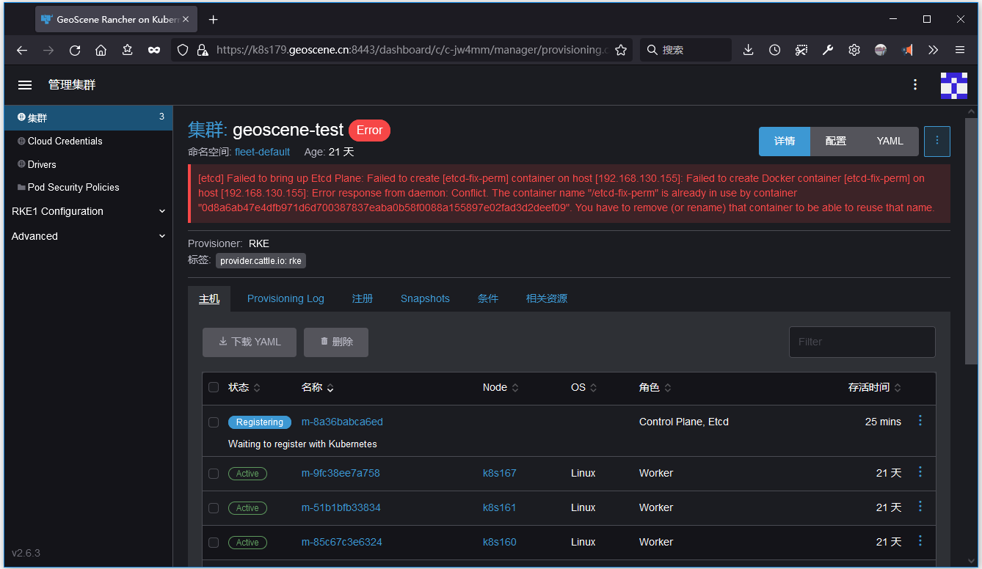Switch to the Provisioning Log tab
This screenshot has height=569, width=982.
pyautogui.click(x=285, y=298)
